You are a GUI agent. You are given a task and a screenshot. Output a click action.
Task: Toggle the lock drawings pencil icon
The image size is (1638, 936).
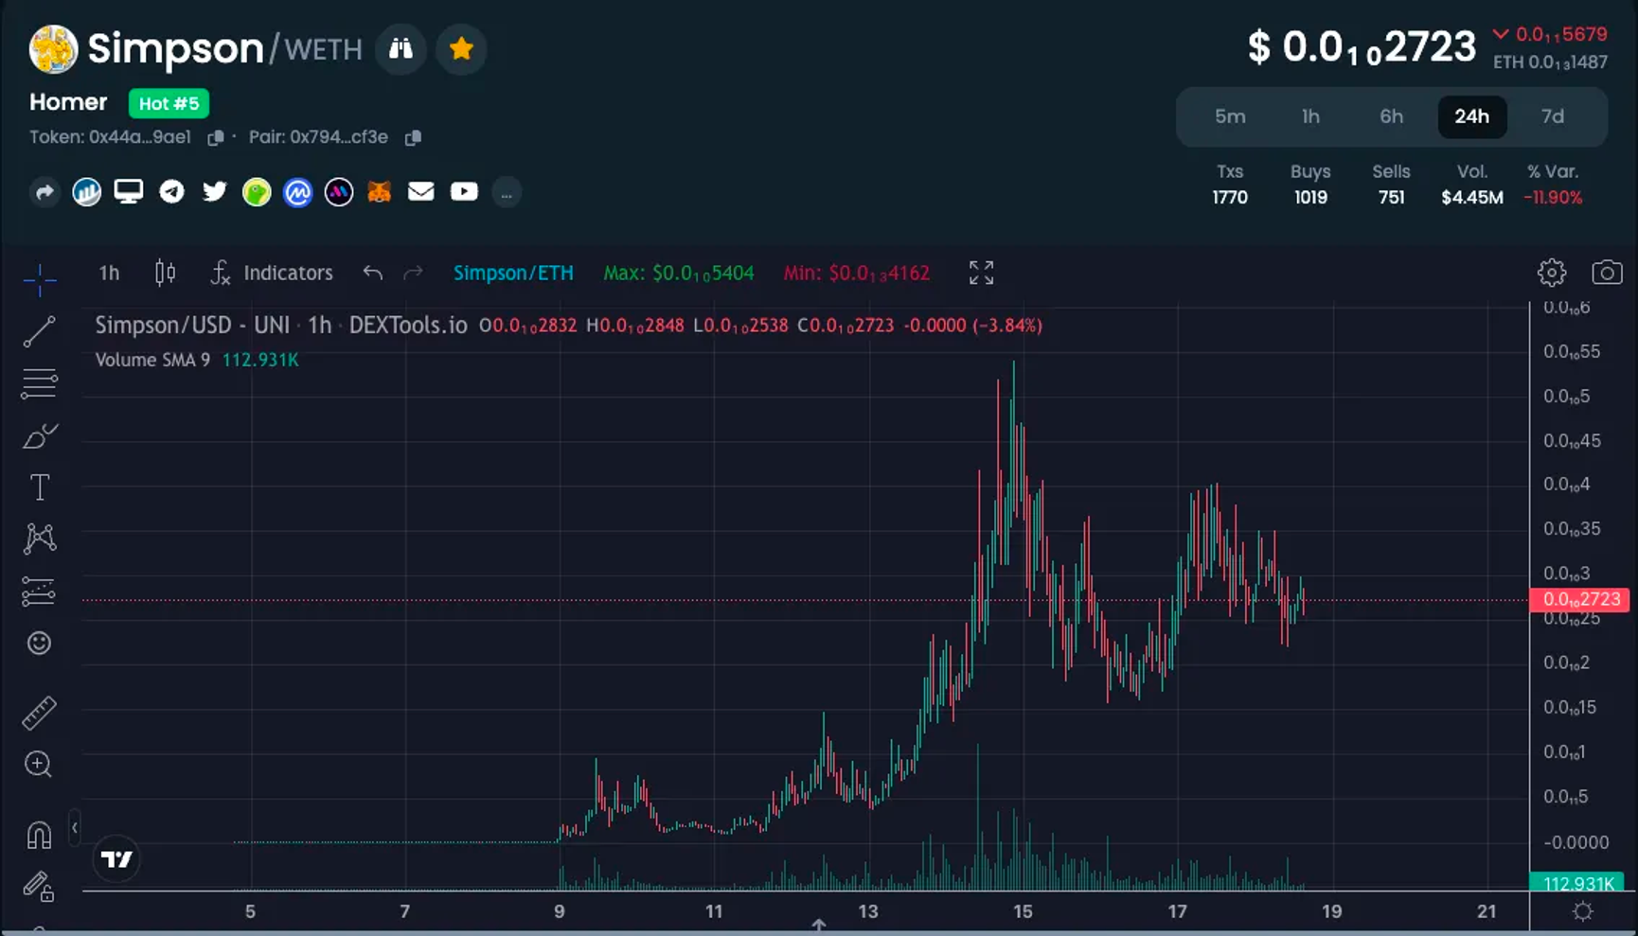tap(39, 887)
